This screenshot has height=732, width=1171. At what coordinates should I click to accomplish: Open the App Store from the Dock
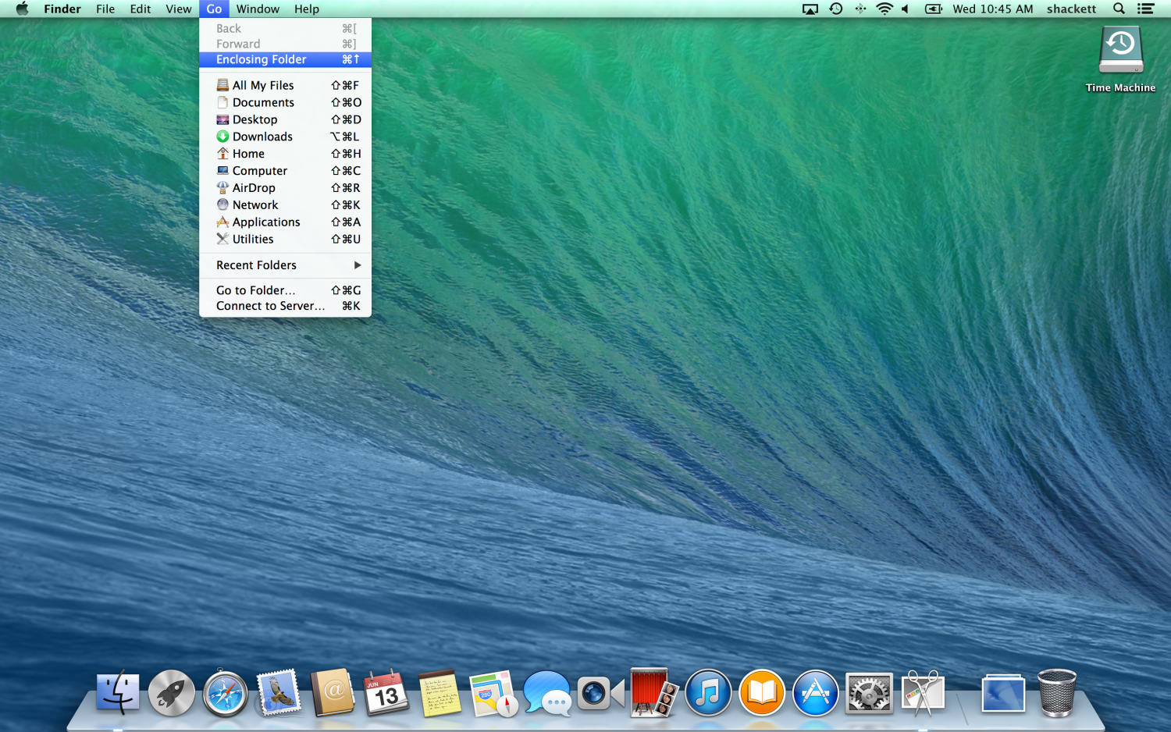tap(815, 693)
